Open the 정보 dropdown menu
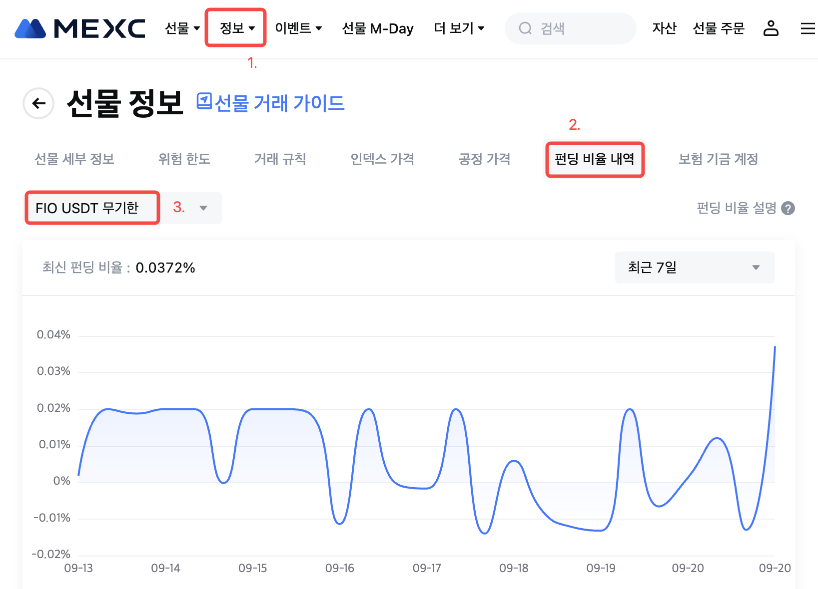 (237, 28)
